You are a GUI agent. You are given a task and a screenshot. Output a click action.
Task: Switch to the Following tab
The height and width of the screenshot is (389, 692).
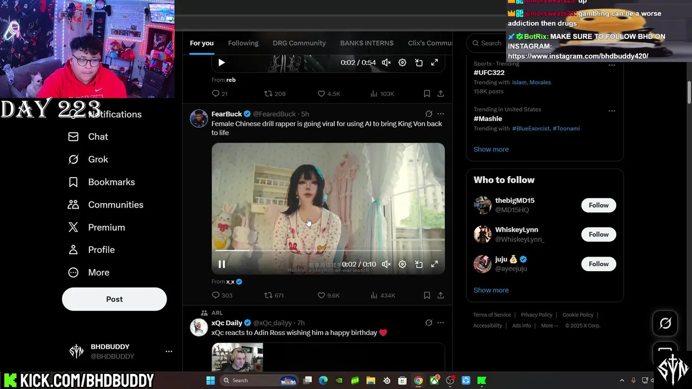point(243,43)
